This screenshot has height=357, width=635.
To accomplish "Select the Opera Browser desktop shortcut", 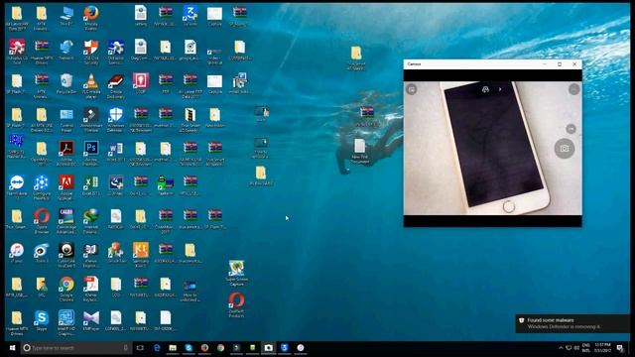I will [42, 221].
